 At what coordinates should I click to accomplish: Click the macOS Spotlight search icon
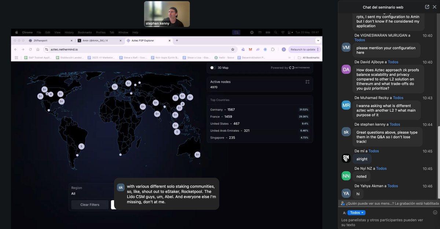click(276, 33)
